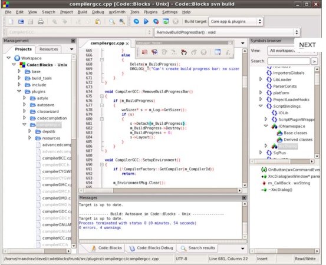Select the build_tools folder
Viewport: 326px width, 265px height.
42,78
